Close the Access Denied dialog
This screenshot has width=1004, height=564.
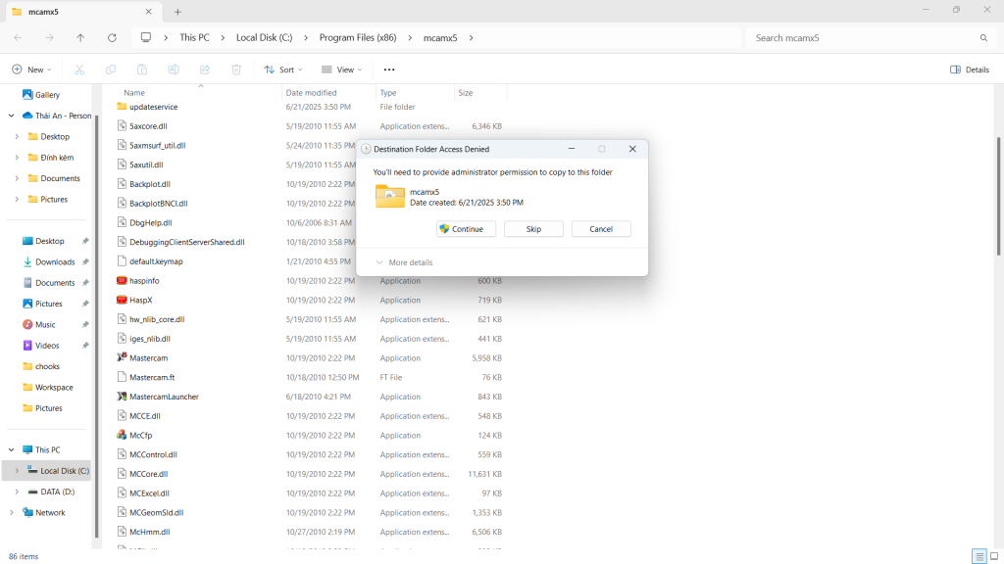coord(632,149)
